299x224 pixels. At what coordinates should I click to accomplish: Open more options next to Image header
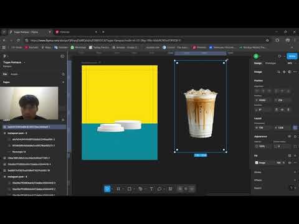click(295, 72)
